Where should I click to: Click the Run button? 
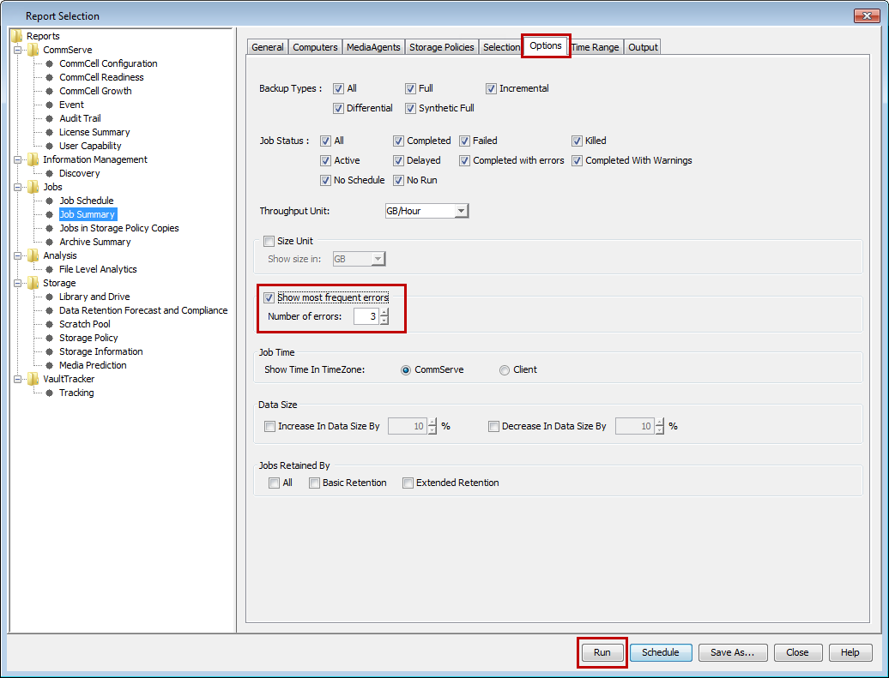tap(602, 652)
